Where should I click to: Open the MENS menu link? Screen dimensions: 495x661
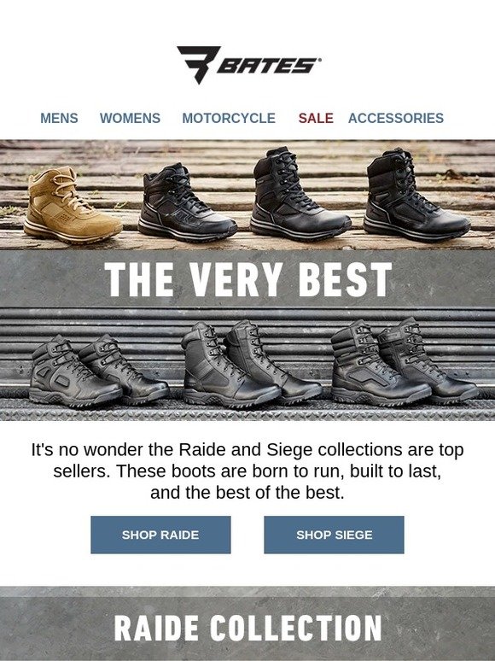pos(59,118)
